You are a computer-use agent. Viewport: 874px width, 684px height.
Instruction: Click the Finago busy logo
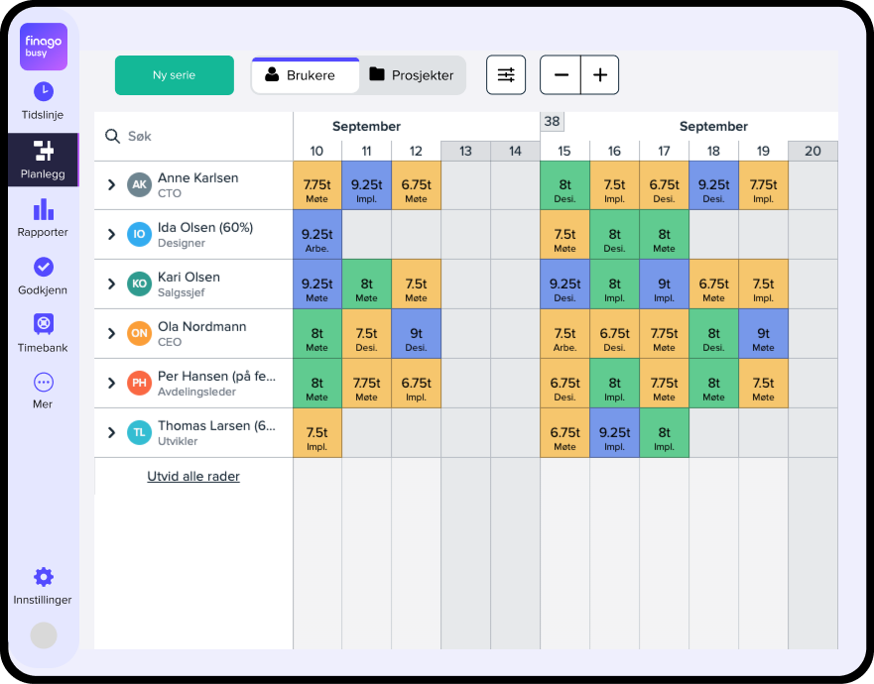(x=42, y=47)
